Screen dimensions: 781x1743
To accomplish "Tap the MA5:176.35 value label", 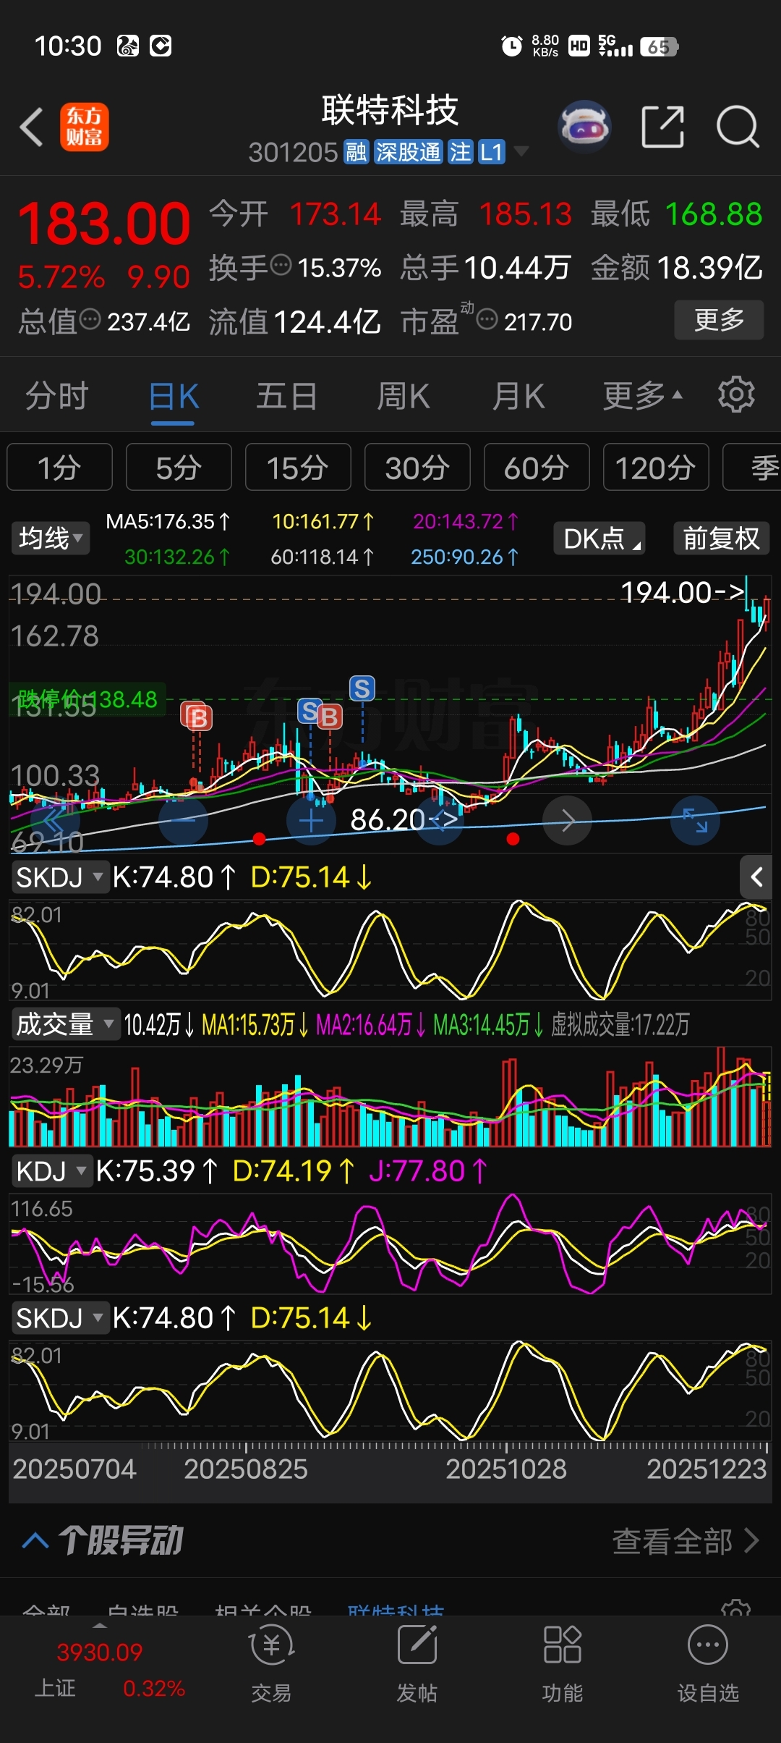I will [x=168, y=521].
